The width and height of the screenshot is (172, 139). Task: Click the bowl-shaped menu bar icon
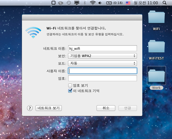tap(61, 3)
